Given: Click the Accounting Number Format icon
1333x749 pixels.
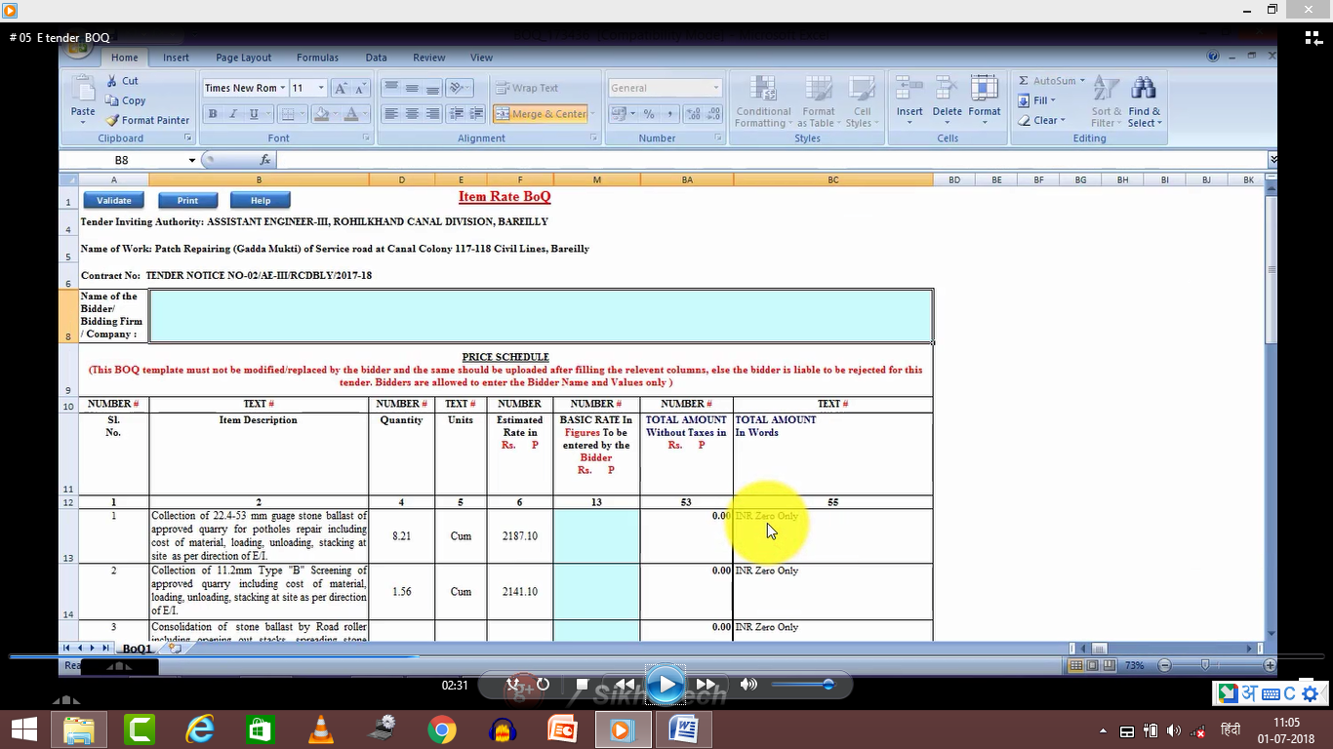Looking at the screenshot, I should point(617,114).
